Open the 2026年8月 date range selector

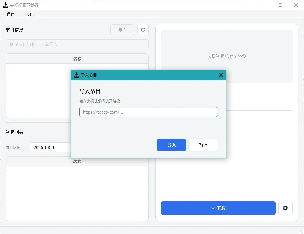coord(51,147)
